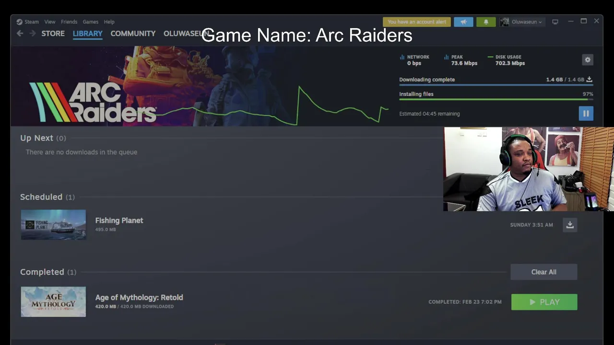Click the PEAK 73.6 Mbps stat
Screen dimensions: 614x345
tap(460, 60)
